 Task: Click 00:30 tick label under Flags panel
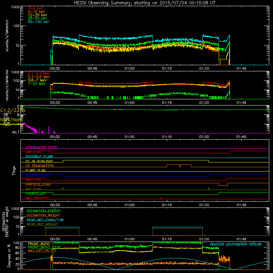pyautogui.click(x=55, y=205)
